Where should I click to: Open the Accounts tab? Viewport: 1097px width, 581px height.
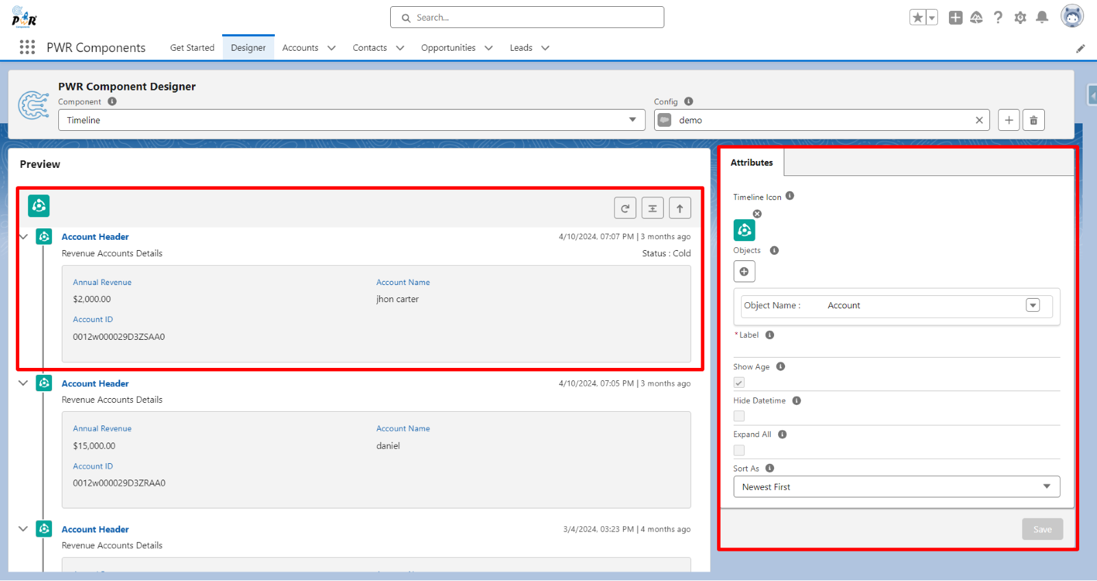click(x=300, y=48)
